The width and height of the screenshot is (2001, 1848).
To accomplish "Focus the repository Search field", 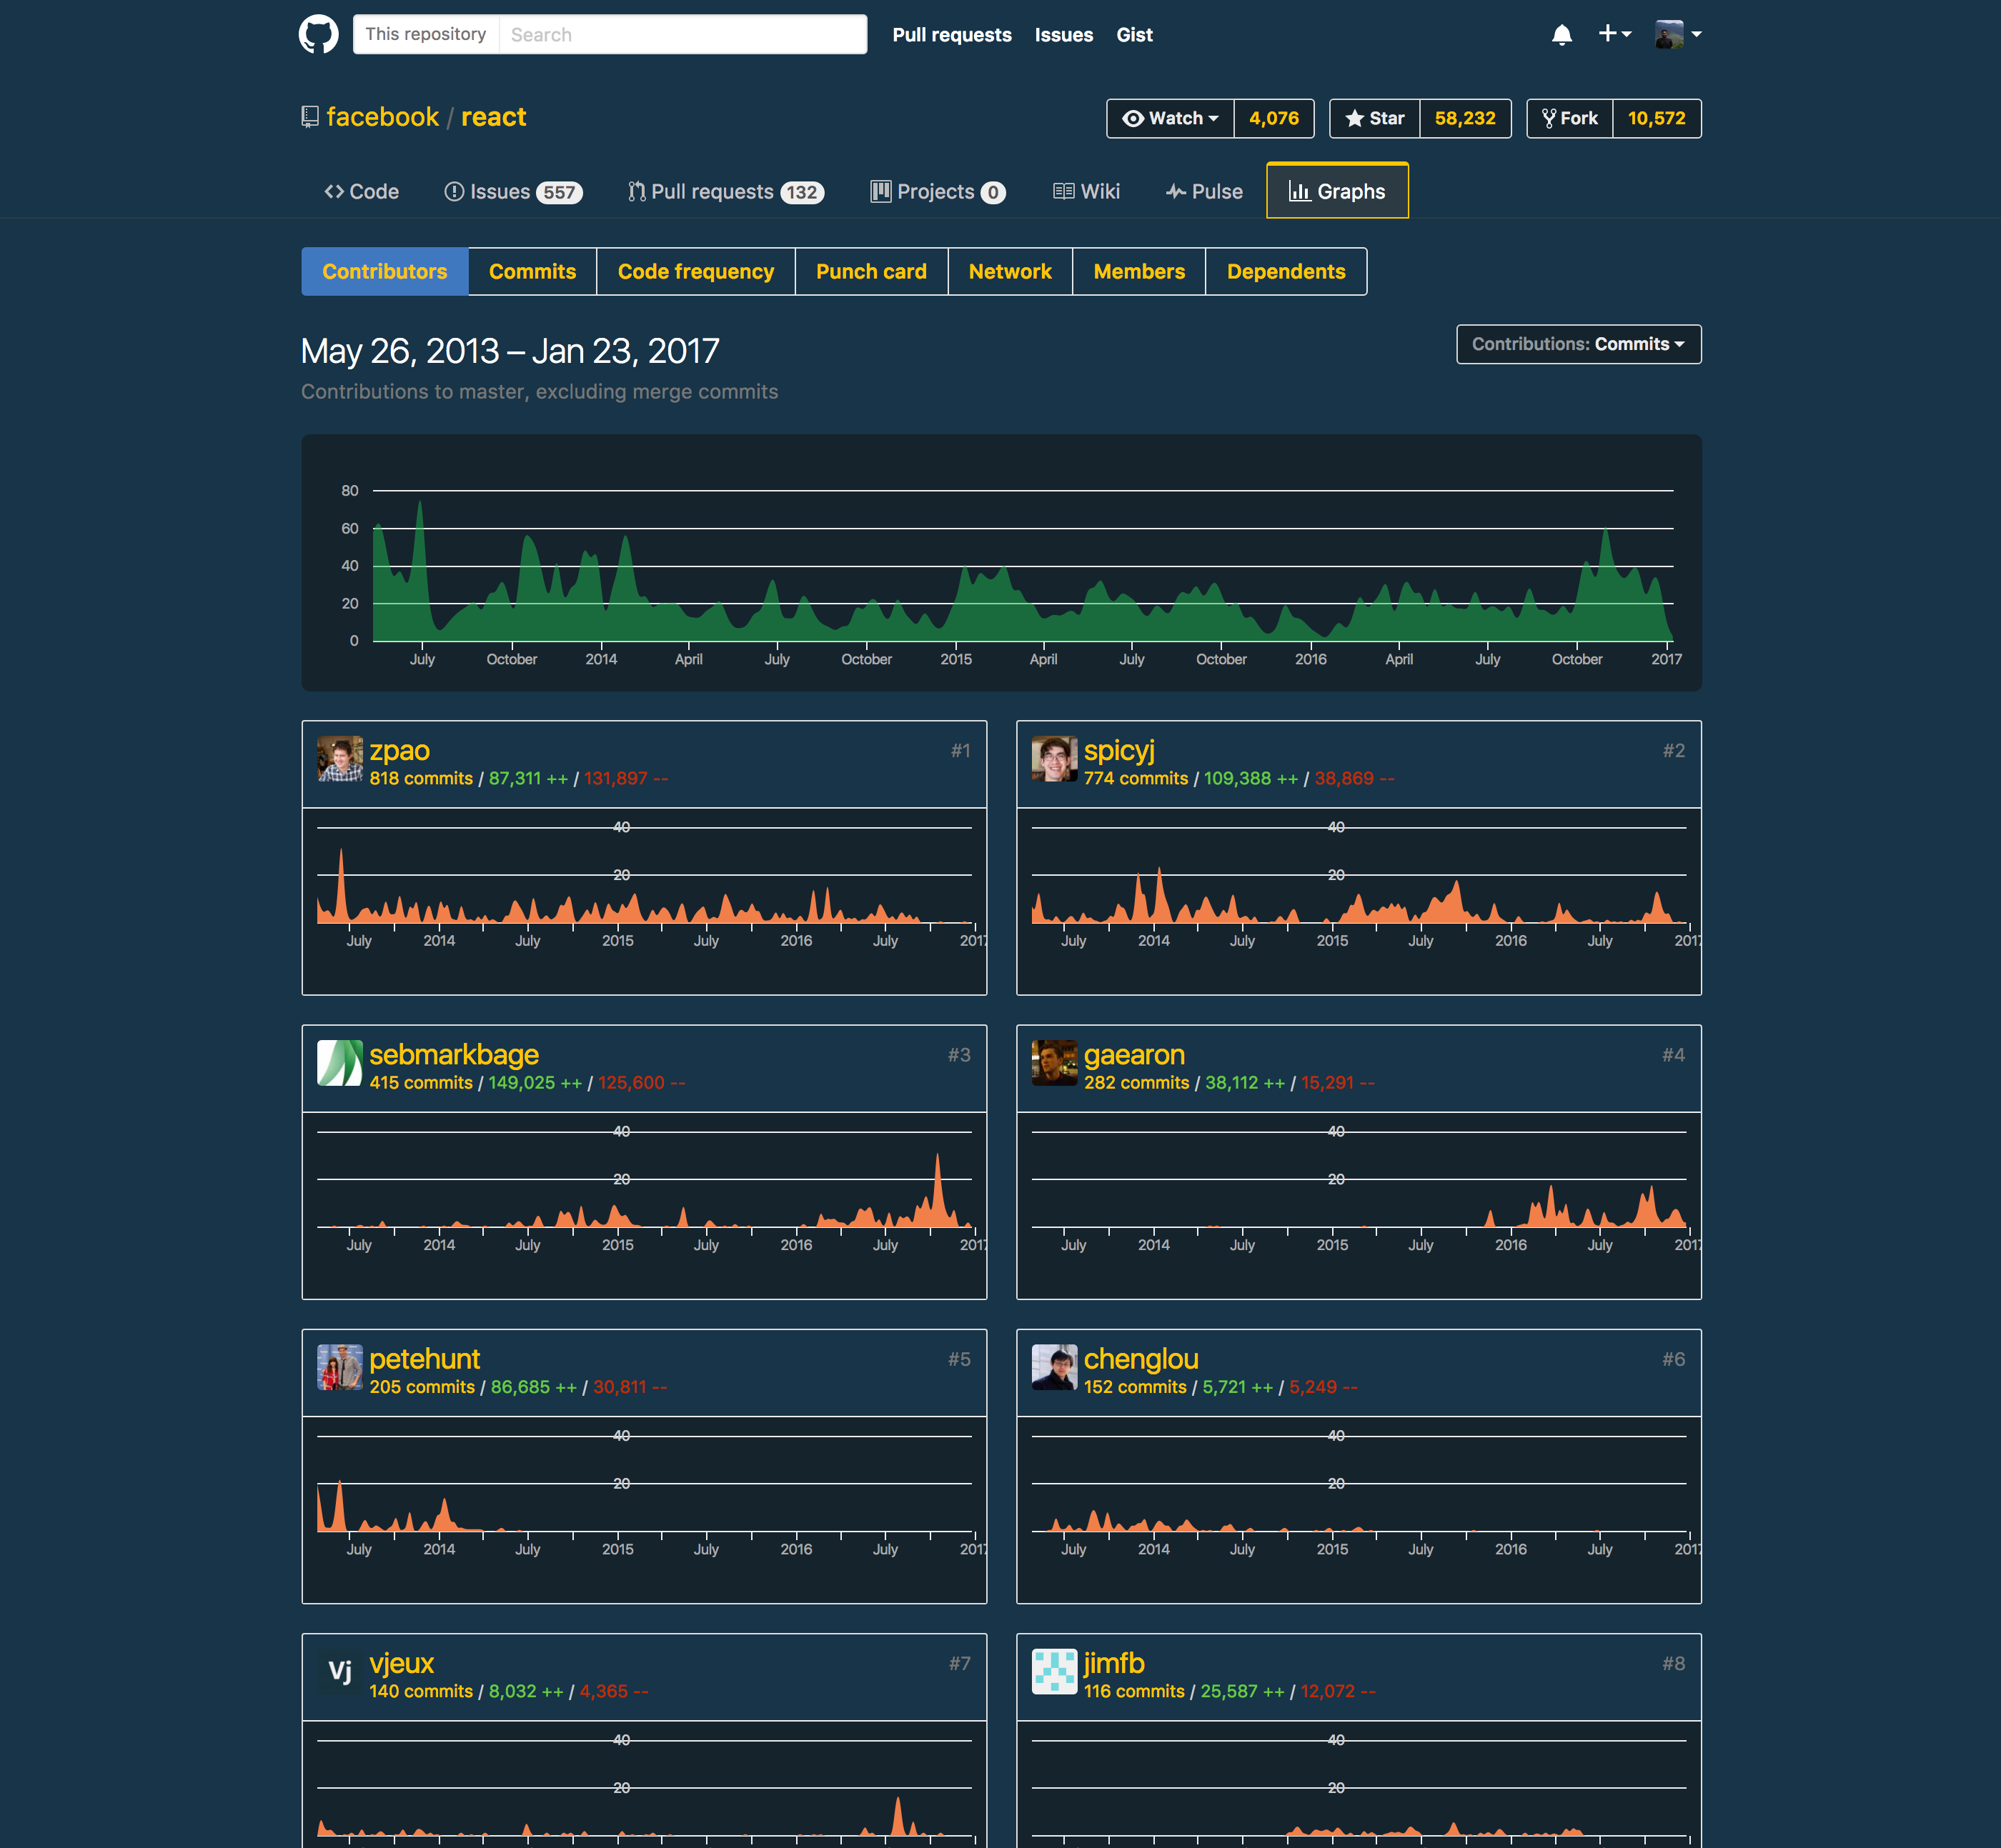I will pyautogui.click(x=682, y=34).
